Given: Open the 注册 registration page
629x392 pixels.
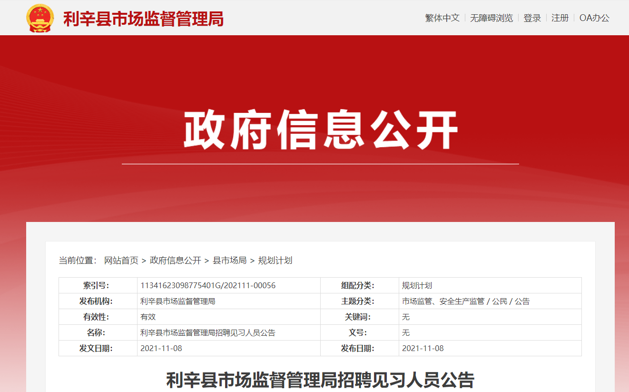Looking at the screenshot, I should pyautogui.click(x=560, y=18).
